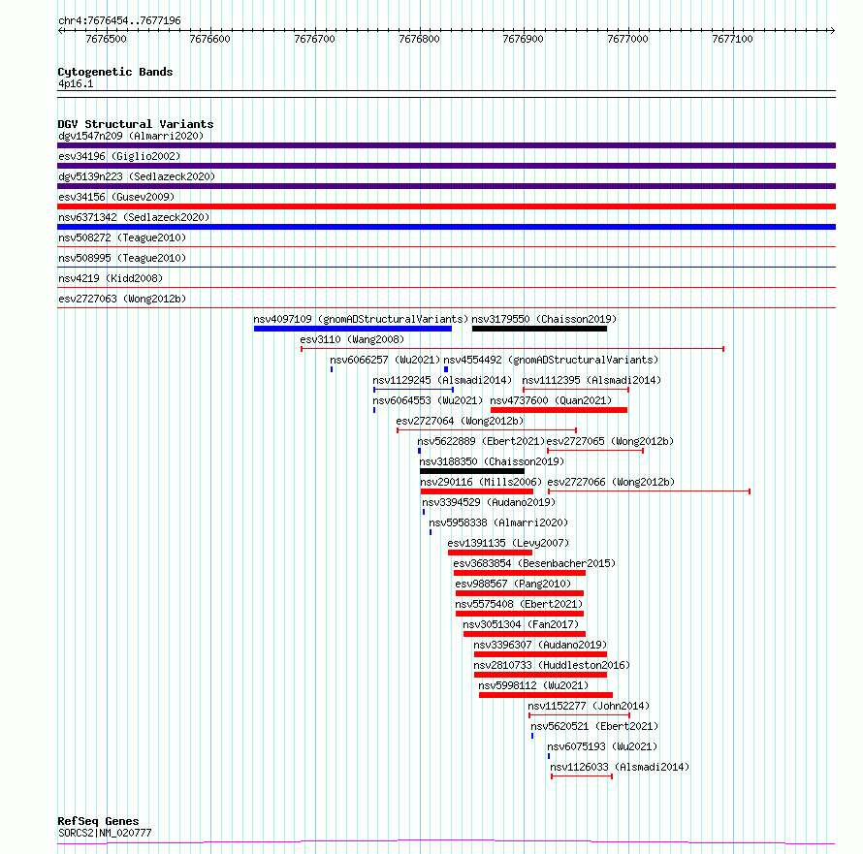The width and height of the screenshot is (863, 854).
Task: Open nsv290116 (Mills2006) variant label
Action: [x=481, y=482]
